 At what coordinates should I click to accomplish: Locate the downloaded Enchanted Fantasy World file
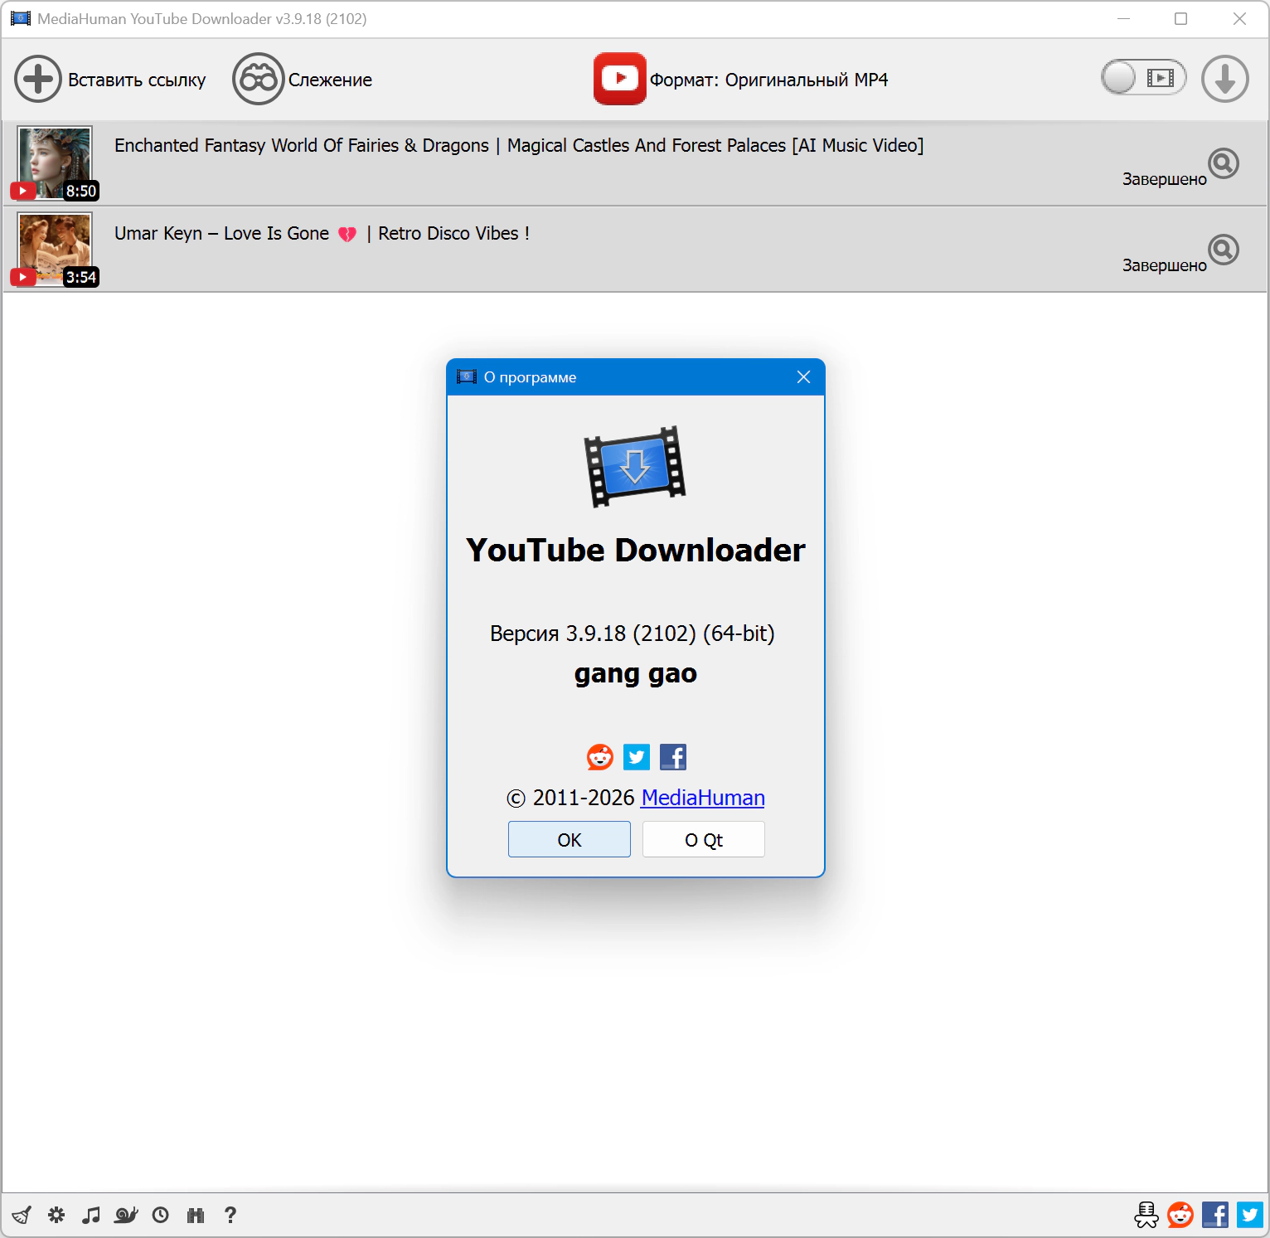click(x=1223, y=163)
